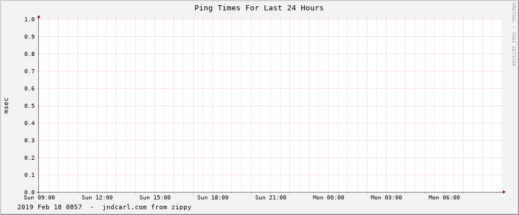This screenshot has height=215, width=519.
Task: Click the 0.5 y-axis value
Action: click(x=30, y=105)
